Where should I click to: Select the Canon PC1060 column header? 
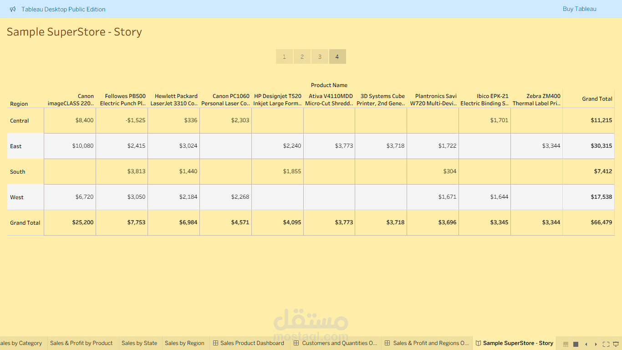pos(226,100)
